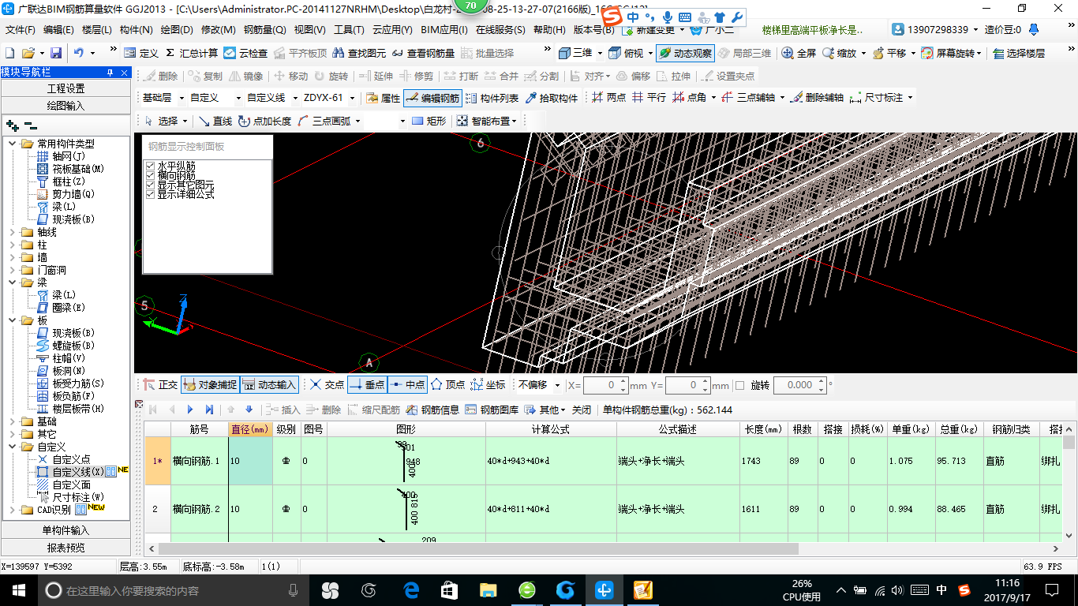Screen dimensions: 1078x606
Task: Toggle 编辑钢筋 edit rebar panel
Action: pos(432,98)
